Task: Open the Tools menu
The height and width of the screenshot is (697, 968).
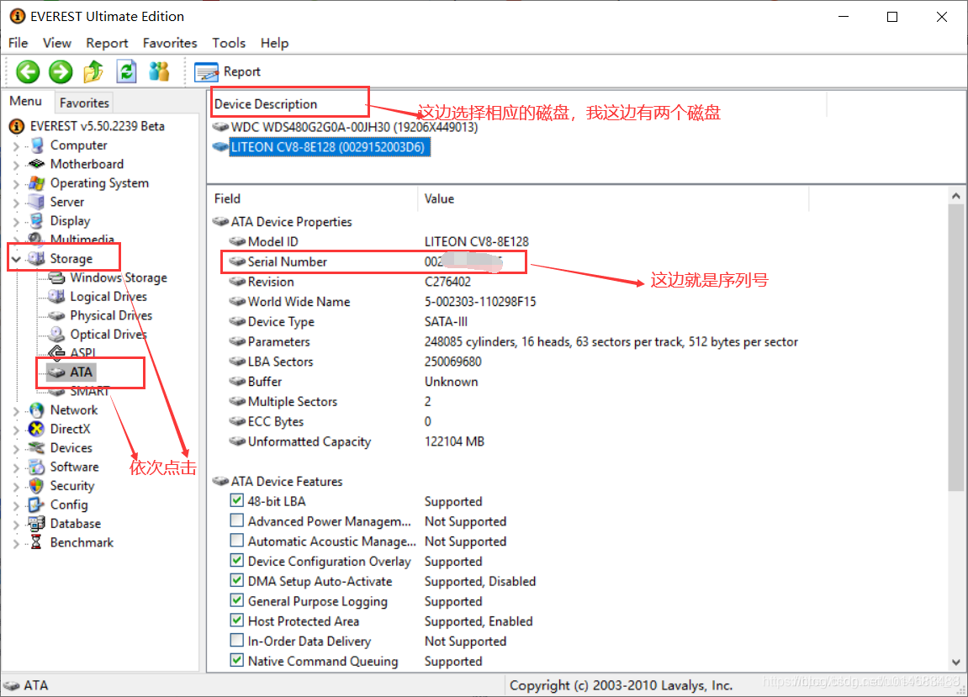Action: pos(229,43)
